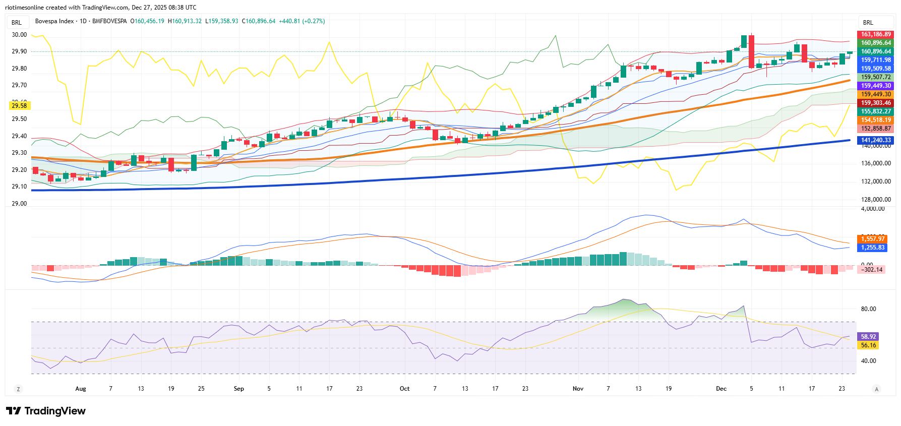Click the 29.10 left-axis tick

pyautogui.click(x=19, y=187)
